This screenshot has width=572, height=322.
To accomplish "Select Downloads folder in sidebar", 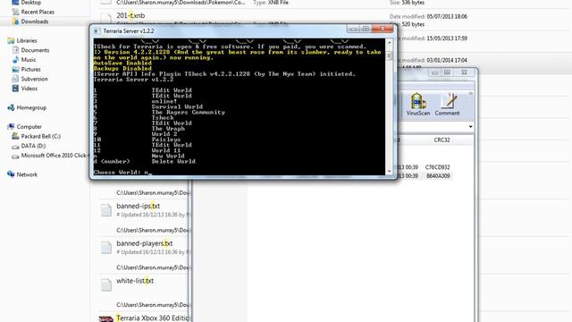I will click(35, 21).
